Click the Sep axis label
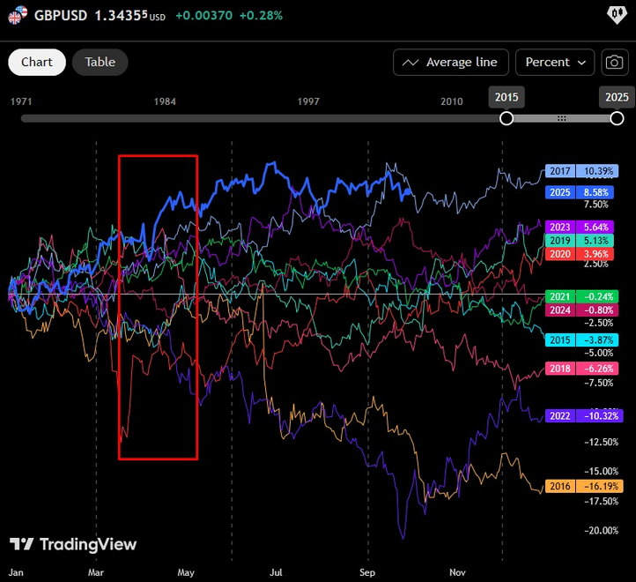 tap(367, 572)
